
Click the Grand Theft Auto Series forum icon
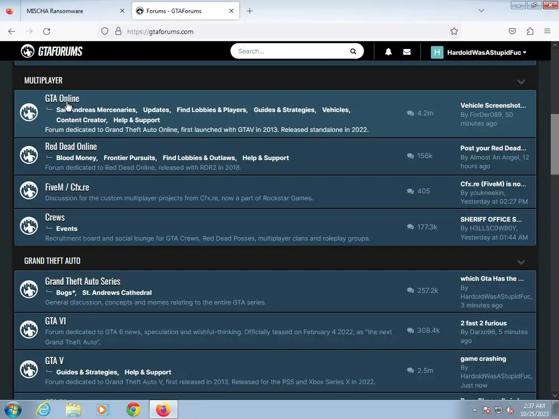29,290
